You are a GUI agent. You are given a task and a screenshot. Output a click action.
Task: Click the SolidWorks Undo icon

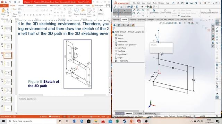pyautogui.click(x=196, y=3)
